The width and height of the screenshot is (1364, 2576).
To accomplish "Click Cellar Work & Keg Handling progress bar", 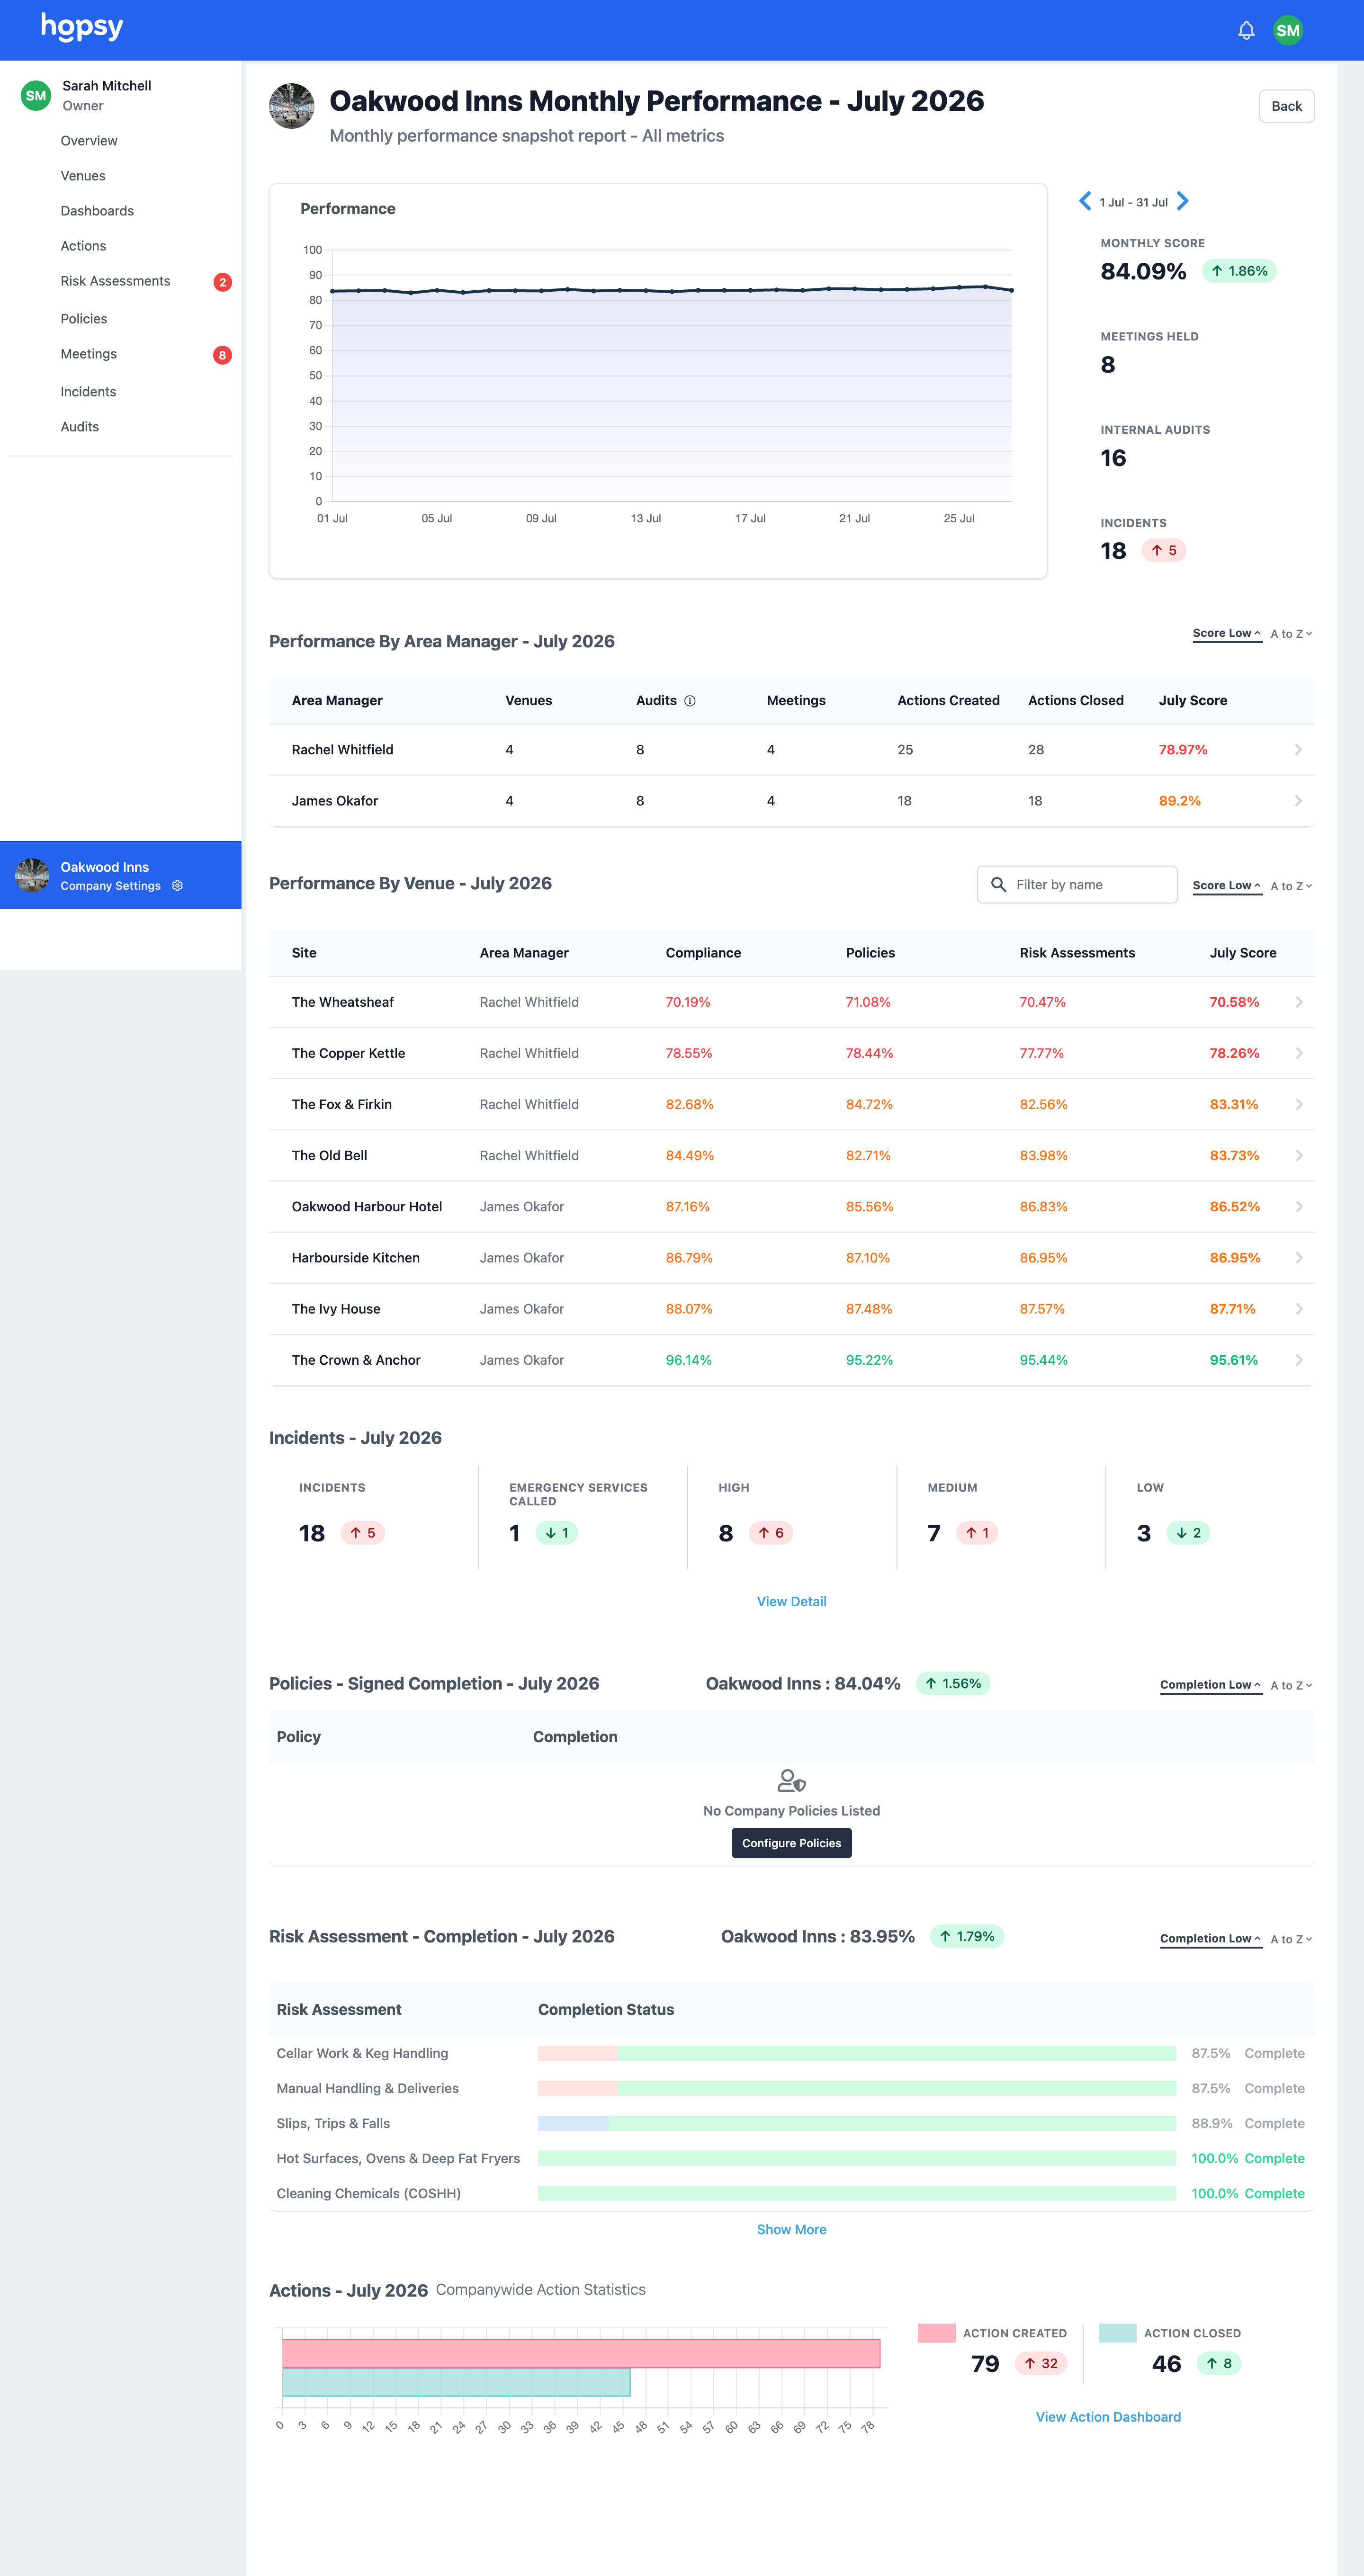I will click(857, 2053).
